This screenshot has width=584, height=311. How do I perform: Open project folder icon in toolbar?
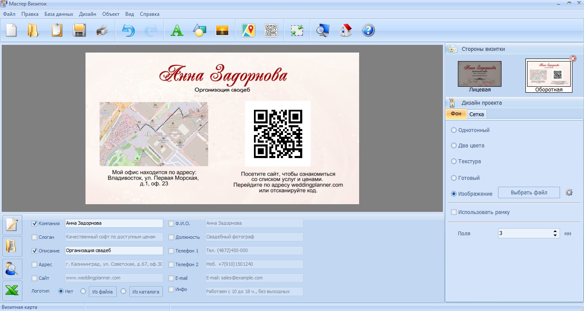[x=33, y=30]
